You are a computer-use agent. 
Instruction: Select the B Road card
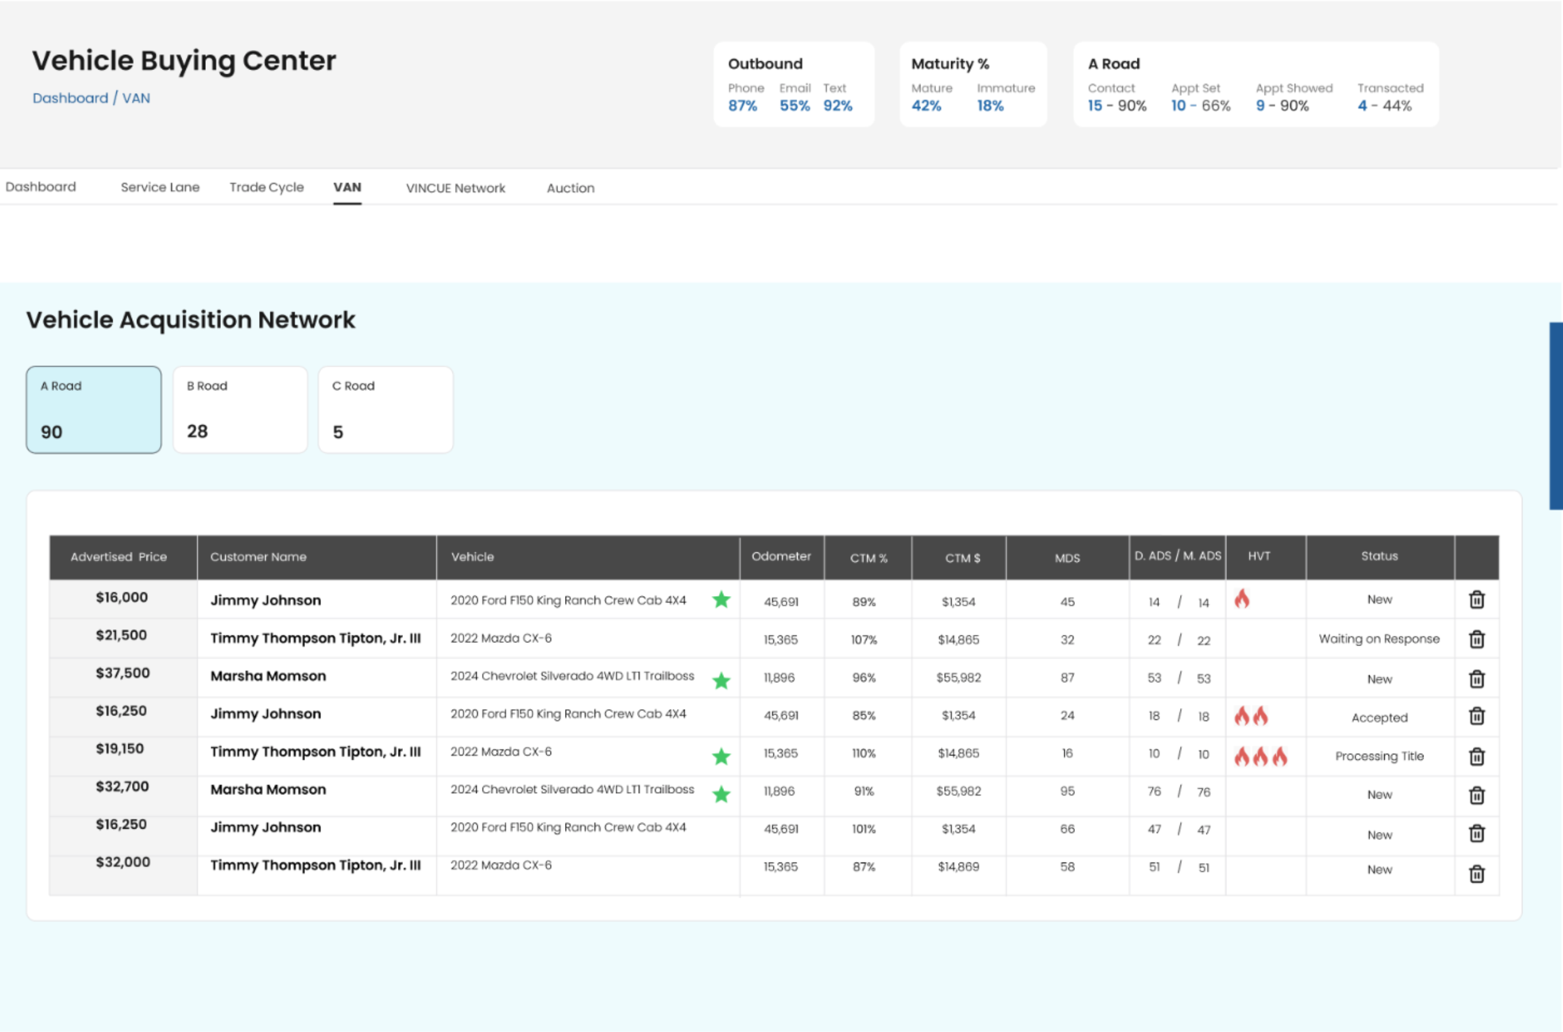coord(240,410)
